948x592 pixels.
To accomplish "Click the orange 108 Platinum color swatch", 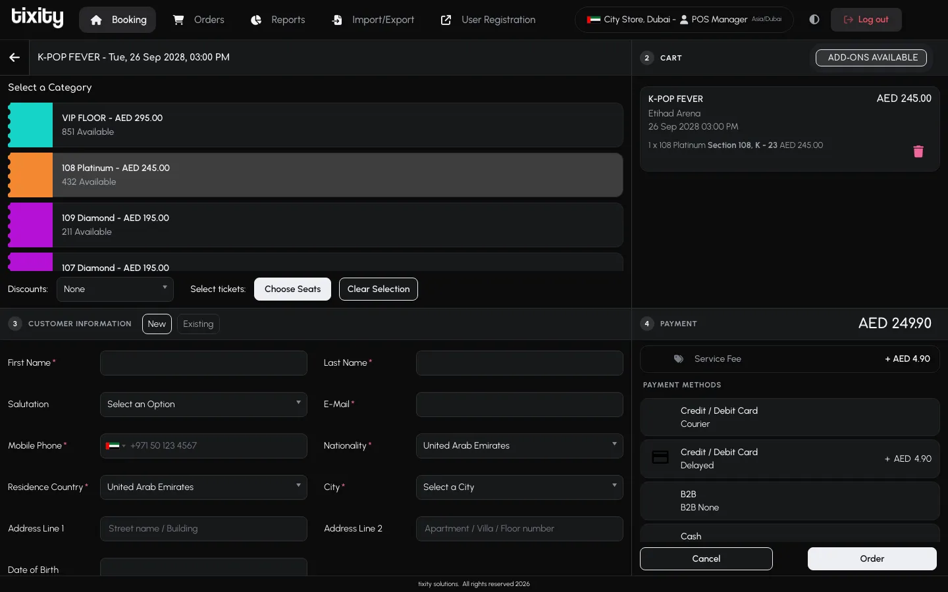I will pos(30,175).
